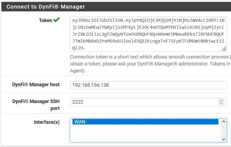Click the DynFi Manager host label
231x147 pixels.
coord(36,85)
